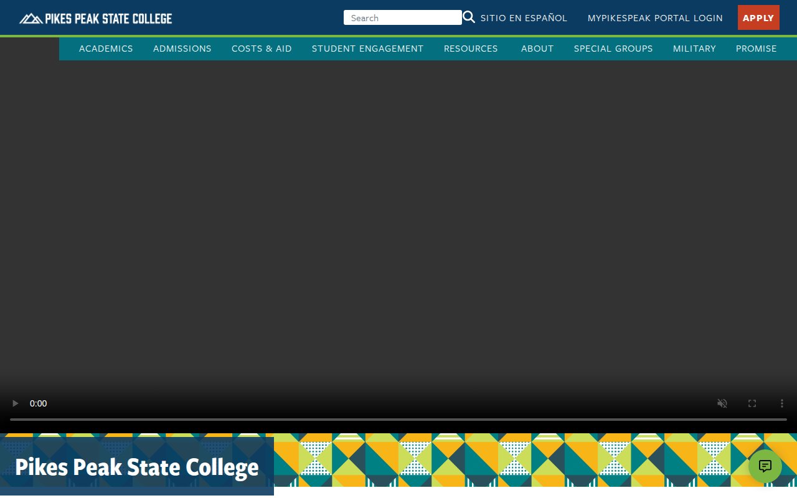Expand the Admissions menu
This screenshot has width=797, height=498.
[x=182, y=49]
